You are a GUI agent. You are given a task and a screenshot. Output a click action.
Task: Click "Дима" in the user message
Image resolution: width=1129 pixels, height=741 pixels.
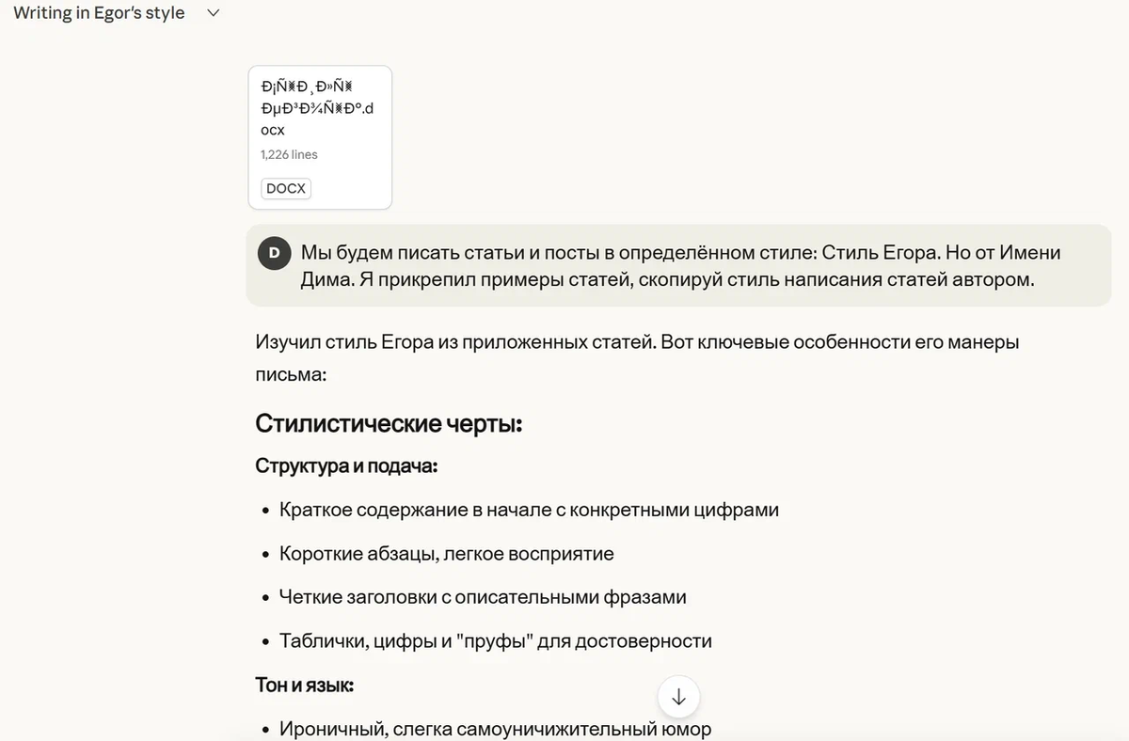[x=326, y=280]
